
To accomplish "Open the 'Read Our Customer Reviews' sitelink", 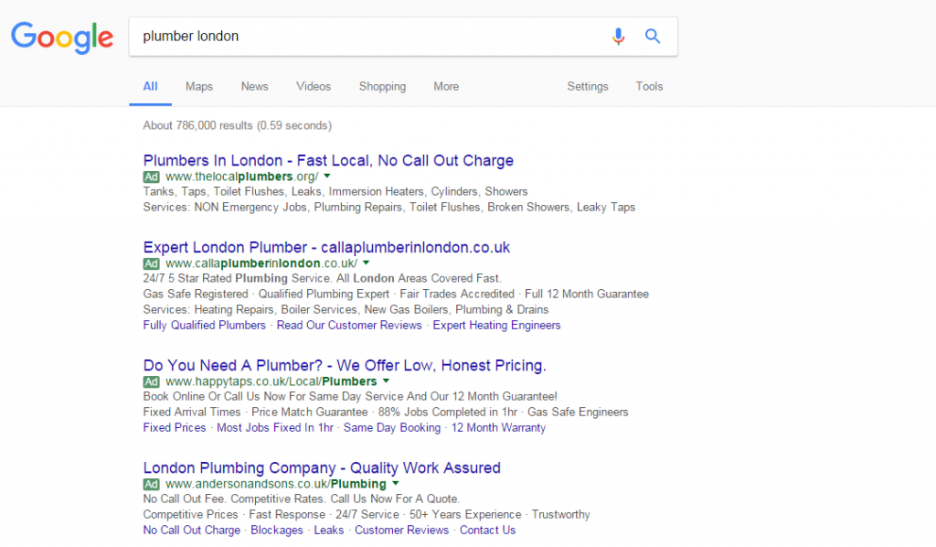I will pyautogui.click(x=349, y=326).
